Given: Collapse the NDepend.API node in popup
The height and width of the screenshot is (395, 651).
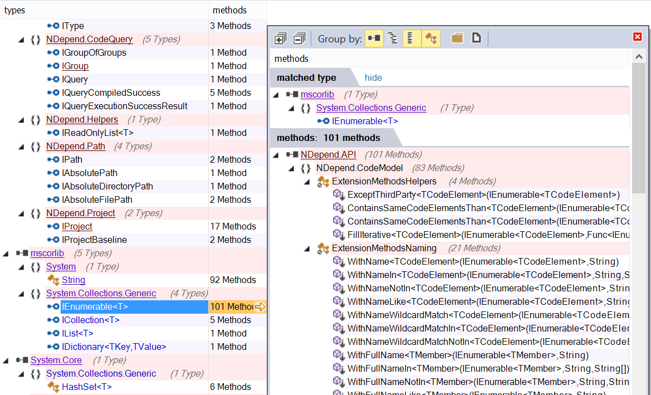Looking at the screenshot, I should (x=276, y=155).
